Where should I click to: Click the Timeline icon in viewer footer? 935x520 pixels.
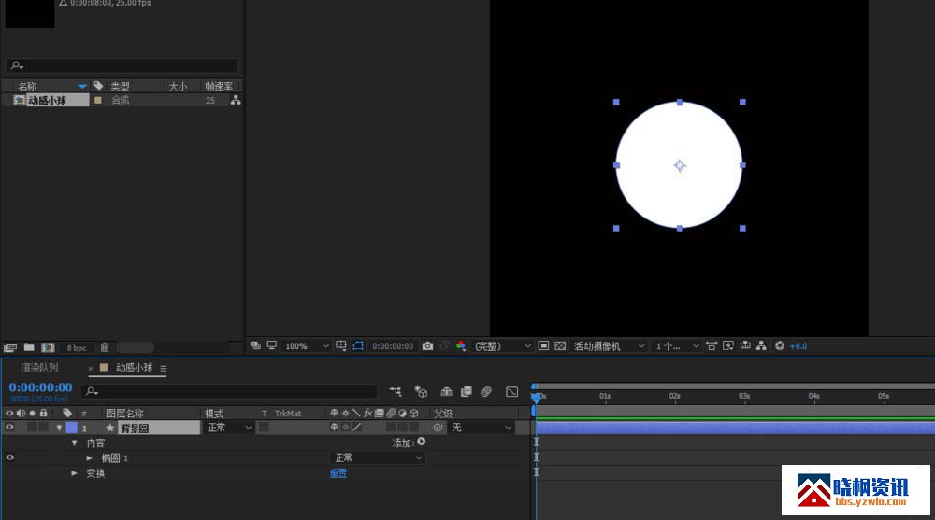pyautogui.click(x=745, y=345)
